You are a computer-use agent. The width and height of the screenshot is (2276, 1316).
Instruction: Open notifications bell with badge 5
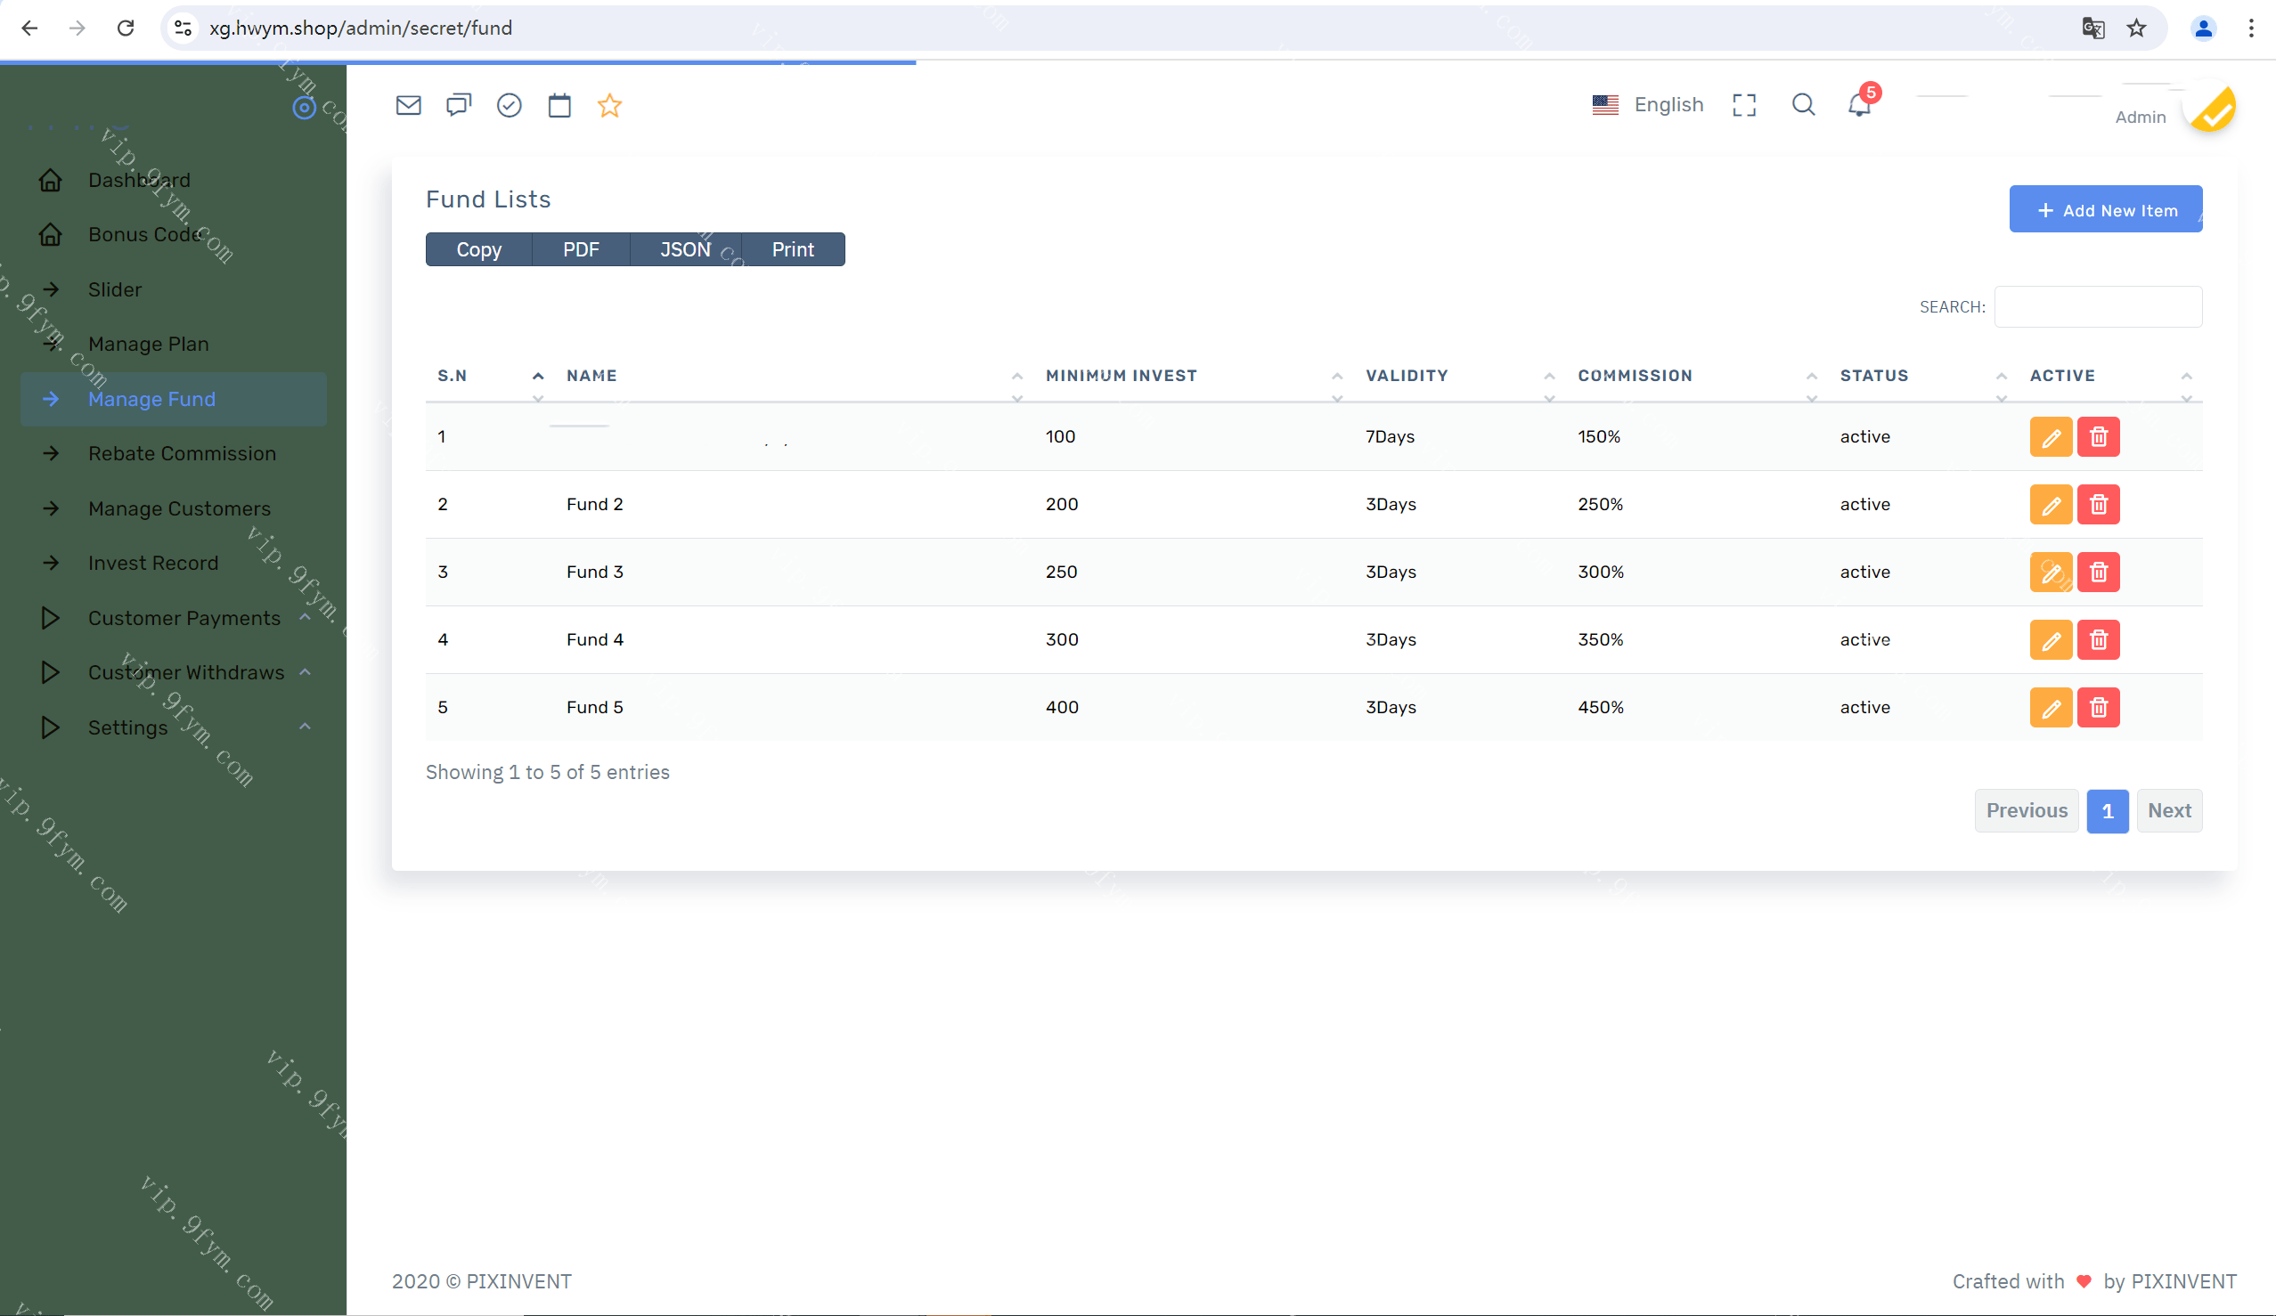(1860, 106)
